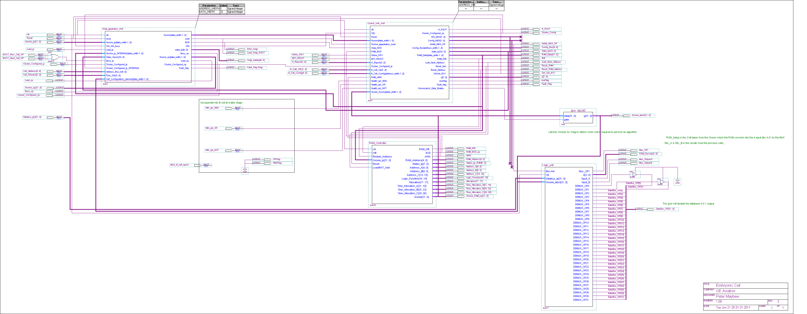Click the Hlth_rpt_AND input pin
The width and height of the screenshot is (807, 314).
point(229,108)
